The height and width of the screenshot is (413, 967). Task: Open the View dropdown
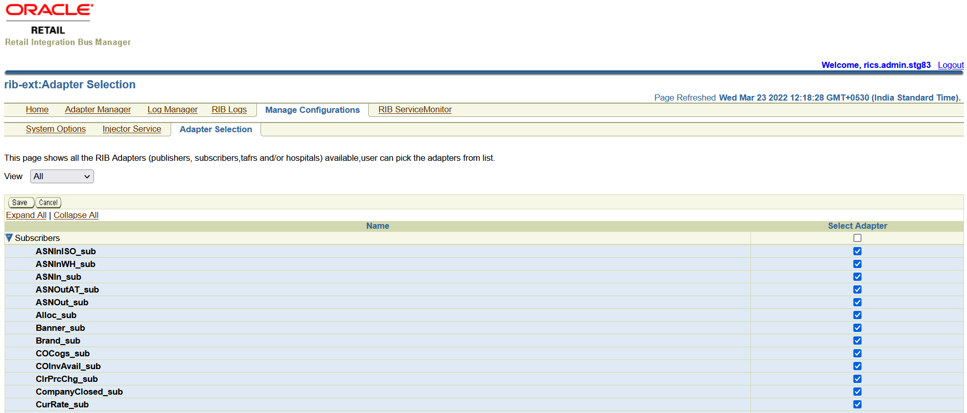click(62, 177)
